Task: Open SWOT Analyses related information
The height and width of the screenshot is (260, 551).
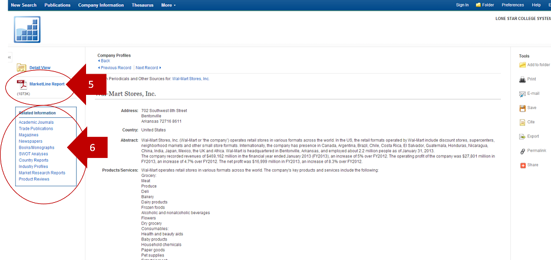Action: point(34,154)
